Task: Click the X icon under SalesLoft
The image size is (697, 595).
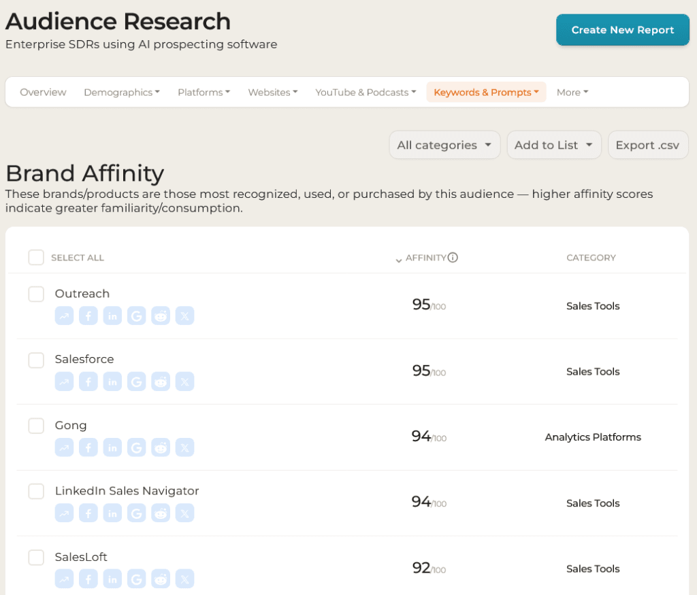Action: [184, 579]
